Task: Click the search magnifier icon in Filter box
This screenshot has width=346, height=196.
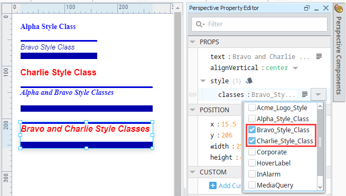Action: 200,24
